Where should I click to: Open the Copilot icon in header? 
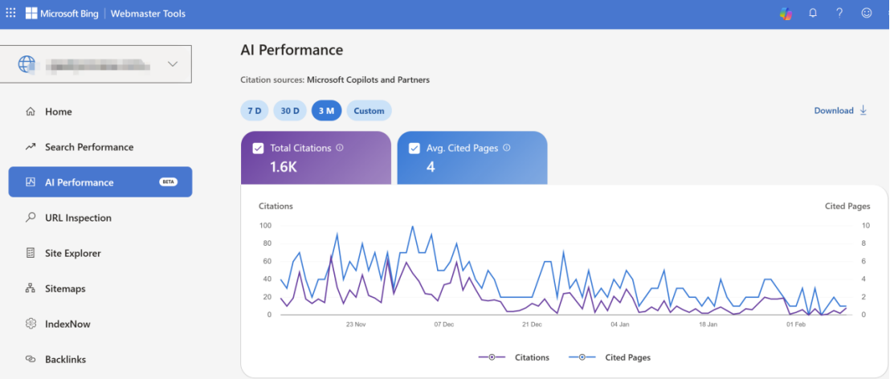click(786, 14)
